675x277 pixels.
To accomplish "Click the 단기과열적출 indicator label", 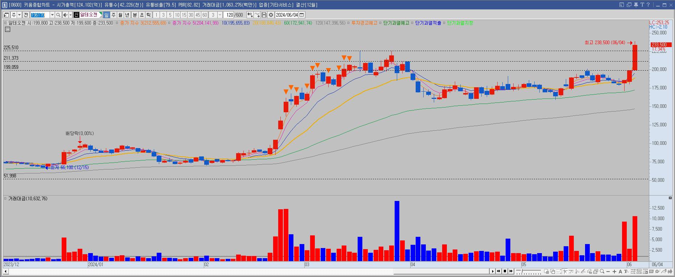I will coord(428,23).
